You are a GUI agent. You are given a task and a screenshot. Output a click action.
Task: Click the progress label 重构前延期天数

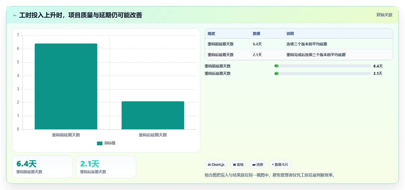coord(218,66)
